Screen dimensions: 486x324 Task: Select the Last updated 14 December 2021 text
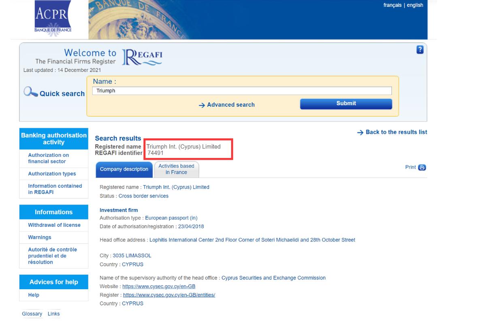[x=62, y=70]
